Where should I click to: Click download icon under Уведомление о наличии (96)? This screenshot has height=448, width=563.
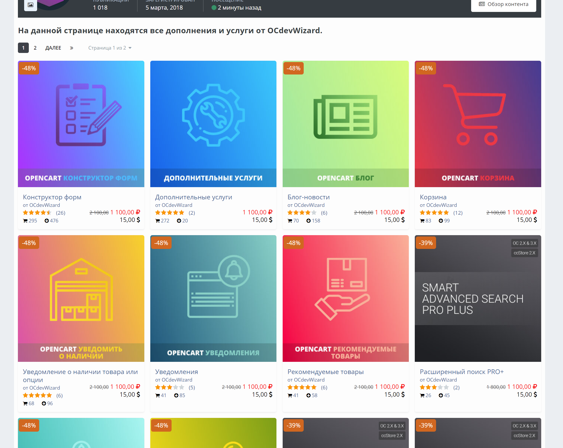point(44,403)
